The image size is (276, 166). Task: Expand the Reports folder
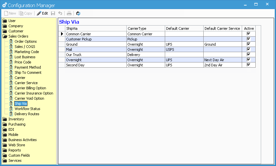(12, 150)
